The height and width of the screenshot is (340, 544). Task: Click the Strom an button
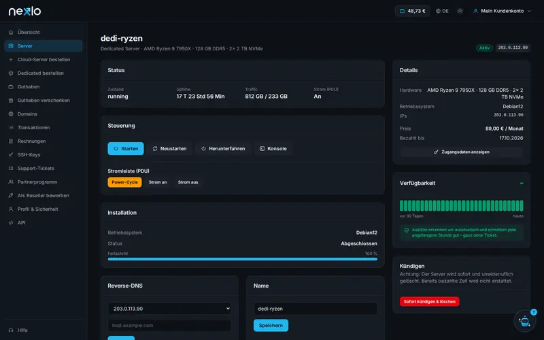[x=158, y=182]
